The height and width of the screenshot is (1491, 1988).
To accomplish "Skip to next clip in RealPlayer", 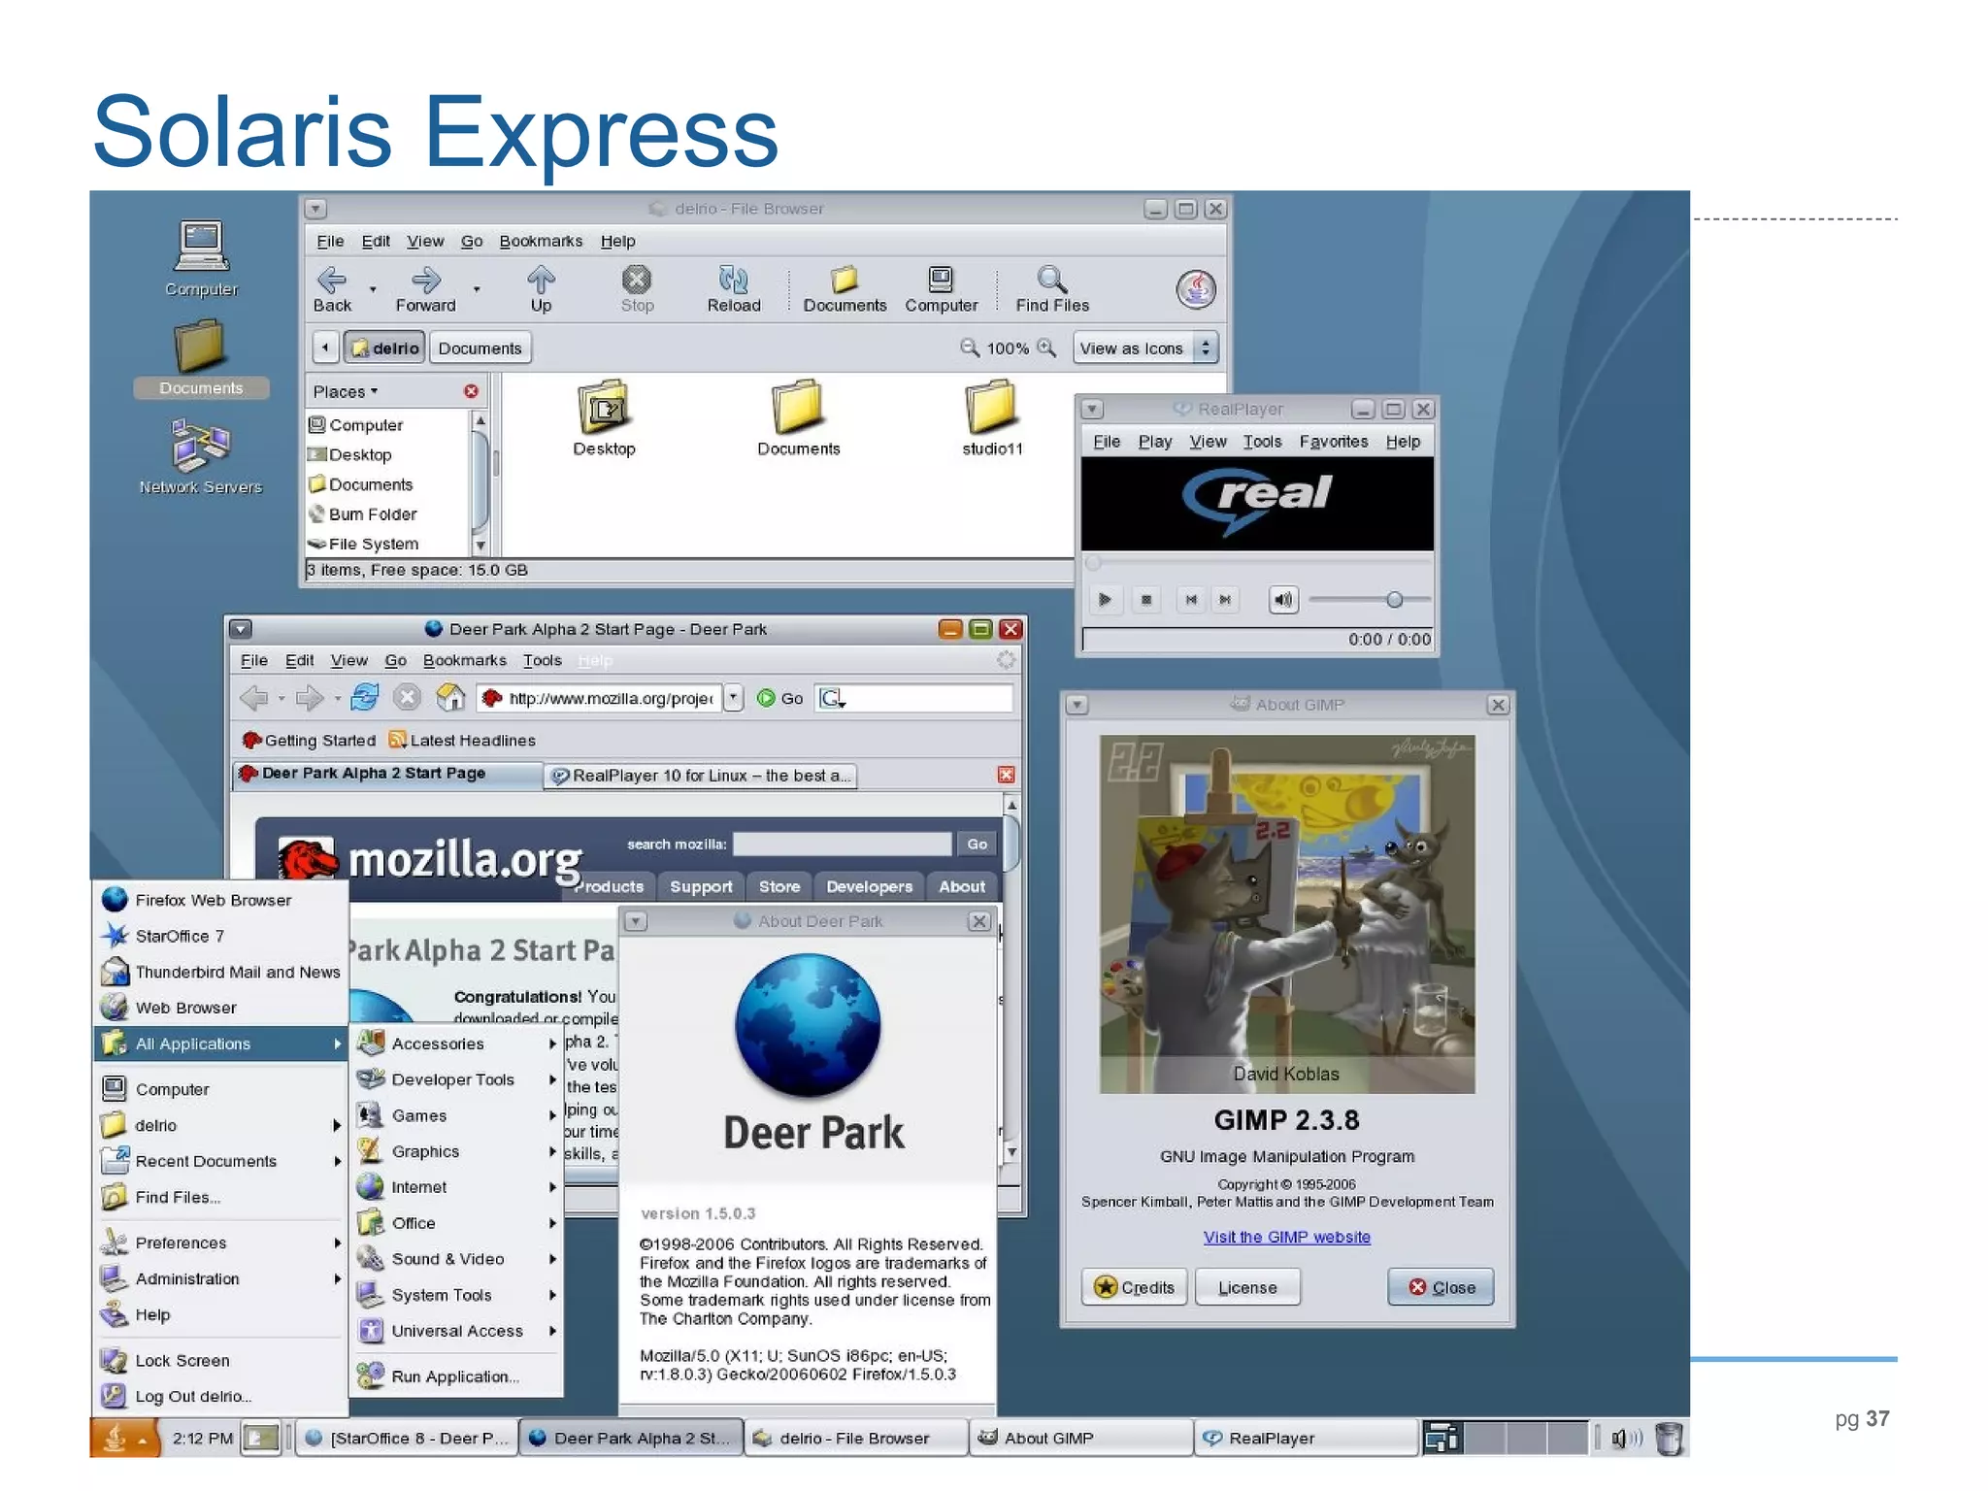I will tap(1225, 600).
